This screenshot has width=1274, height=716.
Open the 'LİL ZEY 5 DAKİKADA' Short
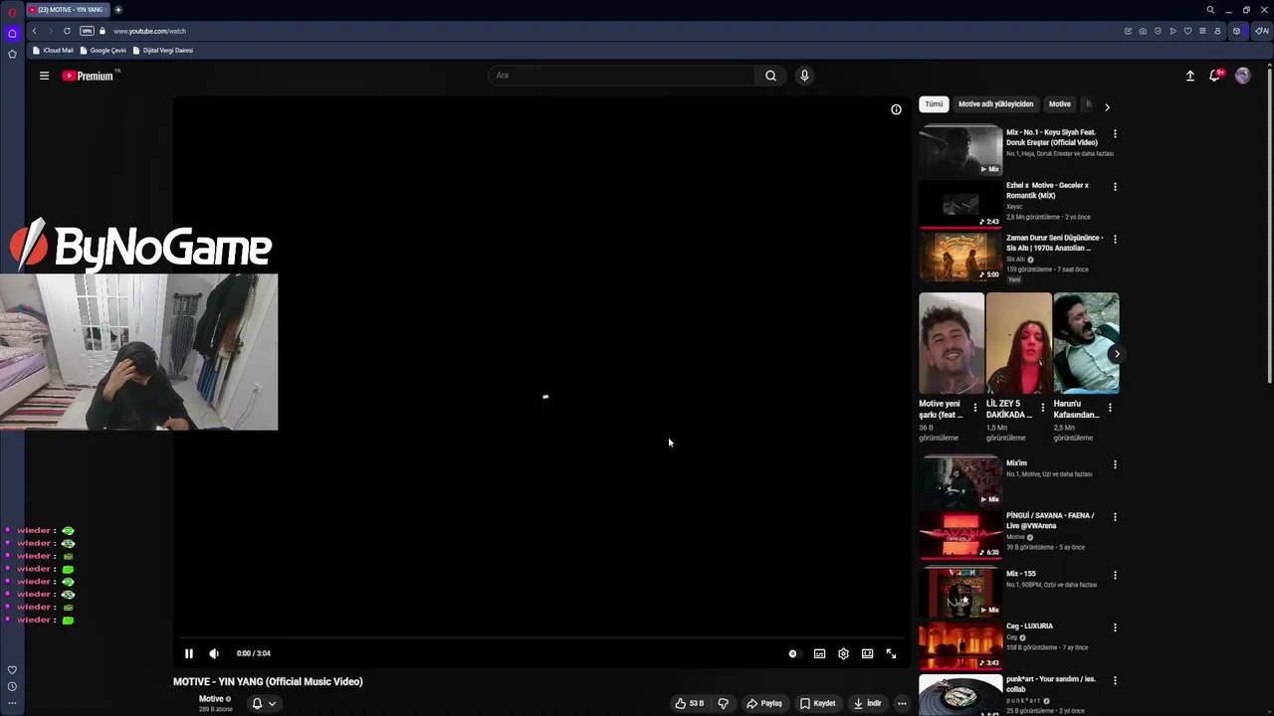[1018, 343]
